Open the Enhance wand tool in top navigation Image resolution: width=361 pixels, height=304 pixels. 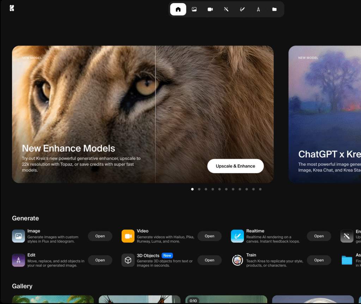point(226,9)
